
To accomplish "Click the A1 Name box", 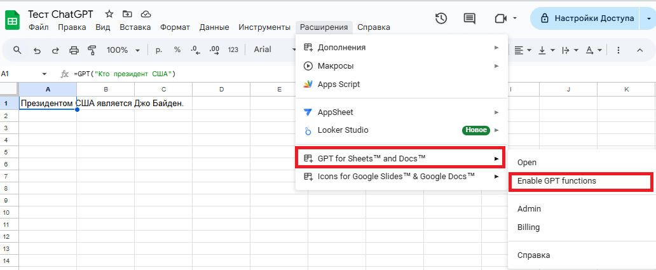I will [20, 74].
